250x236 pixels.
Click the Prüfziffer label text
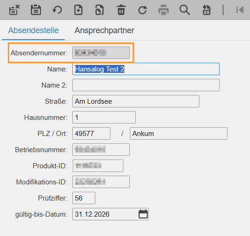53,198
